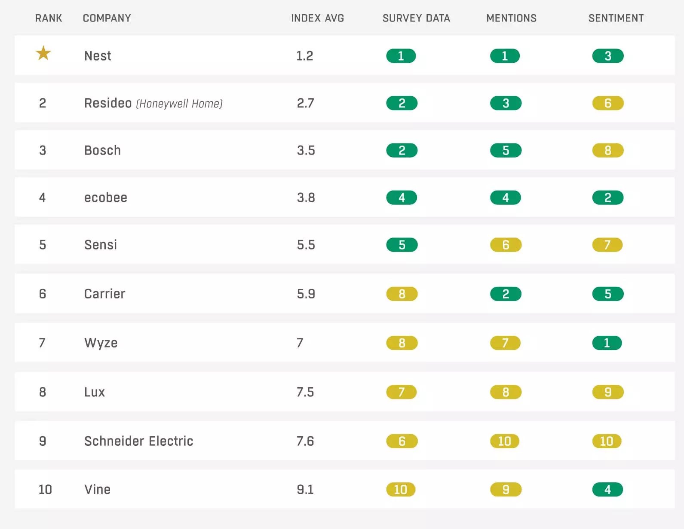Click Wyze's green Sentiment badge showing 1

(607, 343)
